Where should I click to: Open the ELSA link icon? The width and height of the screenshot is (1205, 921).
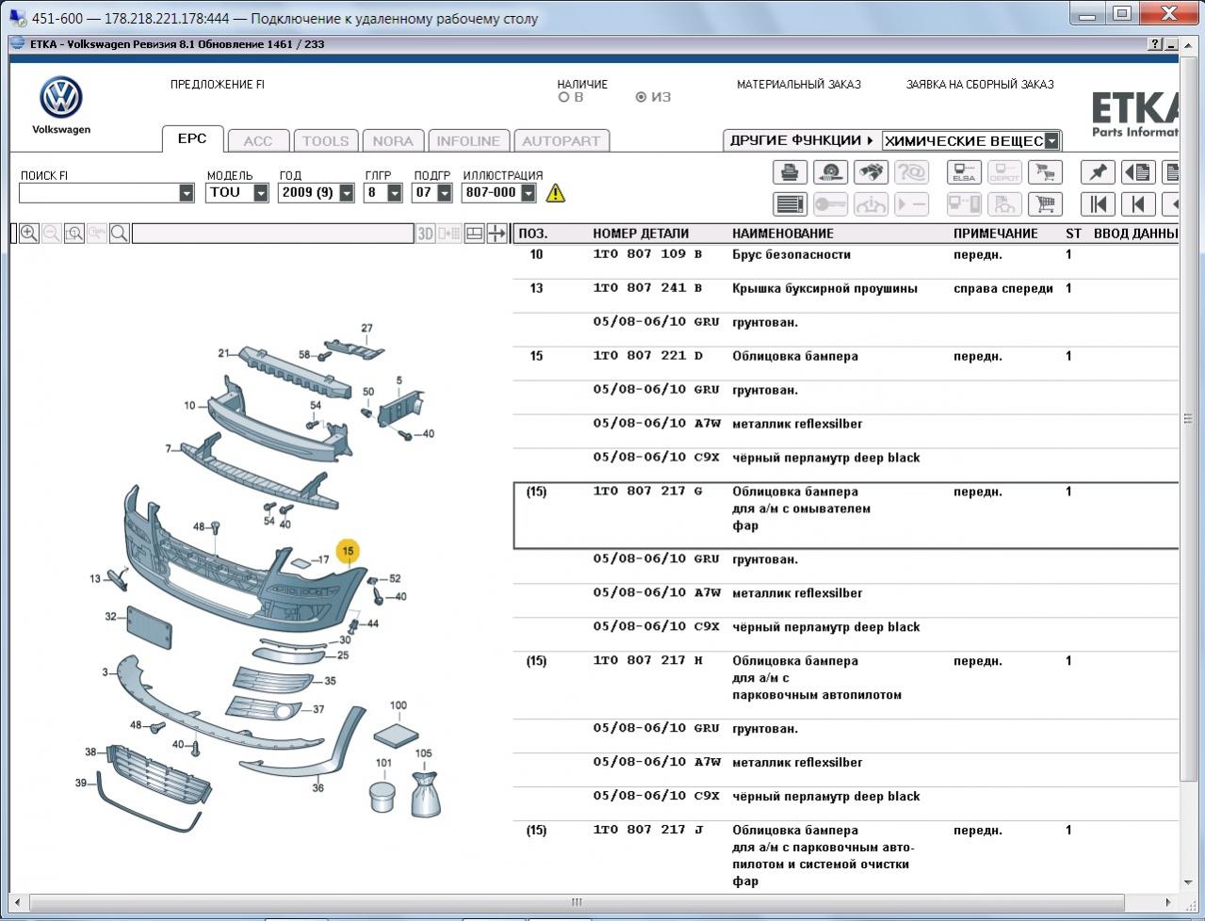pyautogui.click(x=964, y=172)
